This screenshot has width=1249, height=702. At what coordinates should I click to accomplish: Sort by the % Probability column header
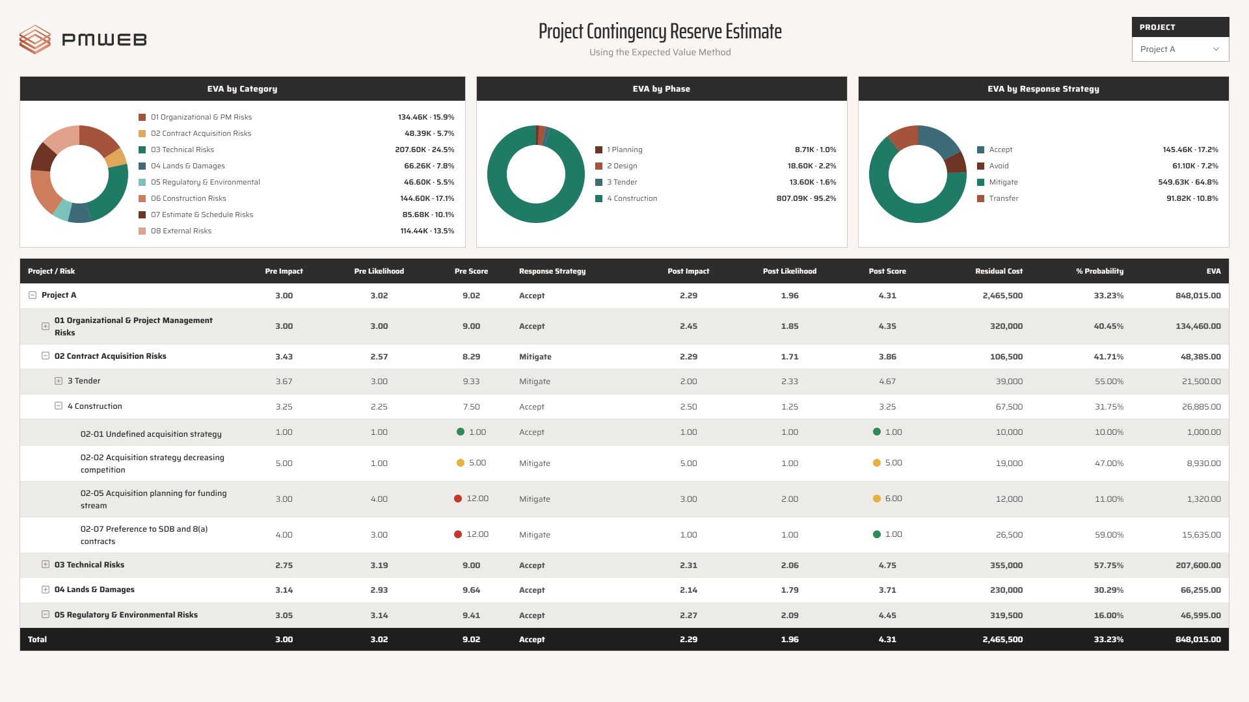pos(1100,271)
